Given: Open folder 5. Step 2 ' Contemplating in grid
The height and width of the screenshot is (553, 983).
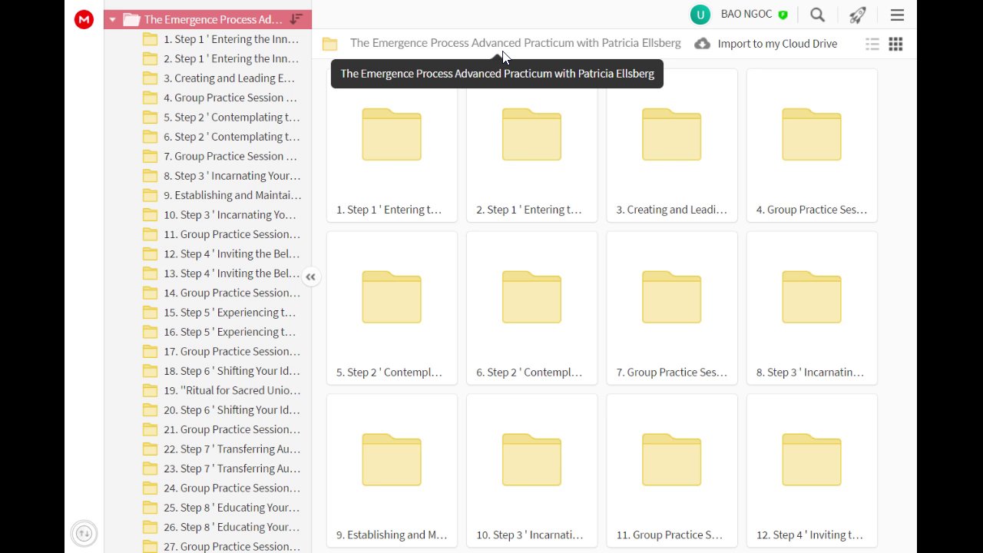Looking at the screenshot, I should tap(392, 308).
